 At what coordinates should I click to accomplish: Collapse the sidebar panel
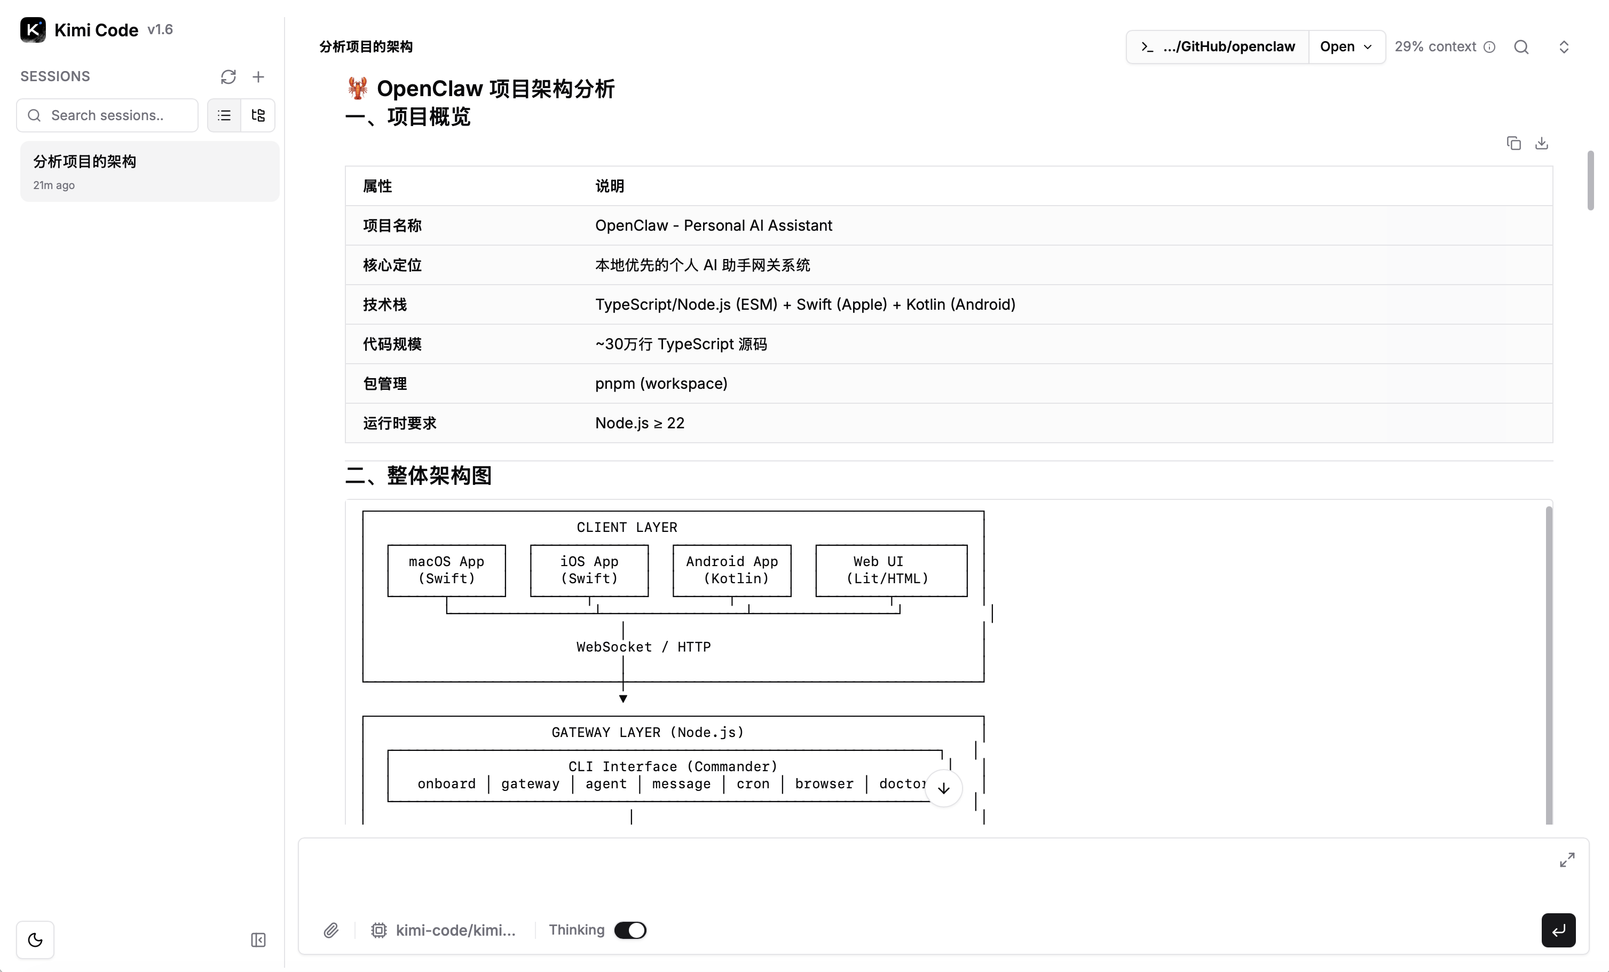pyautogui.click(x=258, y=940)
